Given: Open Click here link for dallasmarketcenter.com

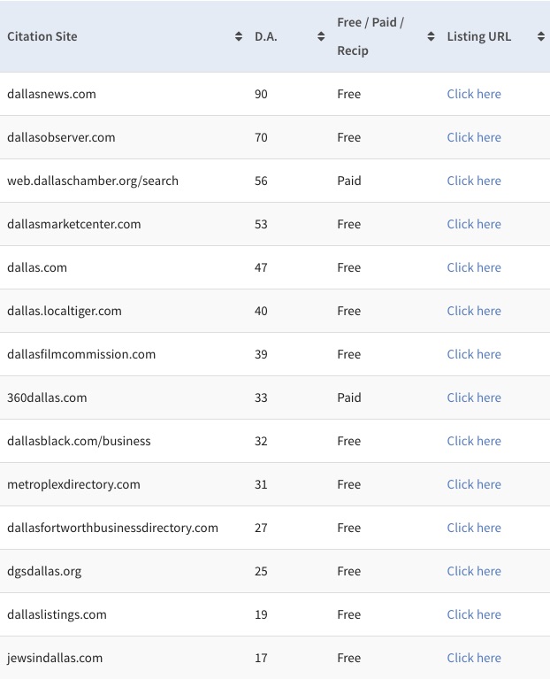Looking at the screenshot, I should pyautogui.click(x=474, y=224).
